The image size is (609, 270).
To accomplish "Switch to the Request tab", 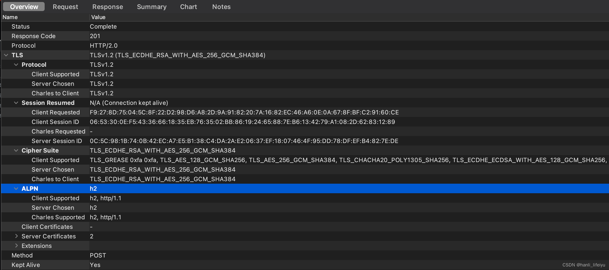I will coord(65,7).
